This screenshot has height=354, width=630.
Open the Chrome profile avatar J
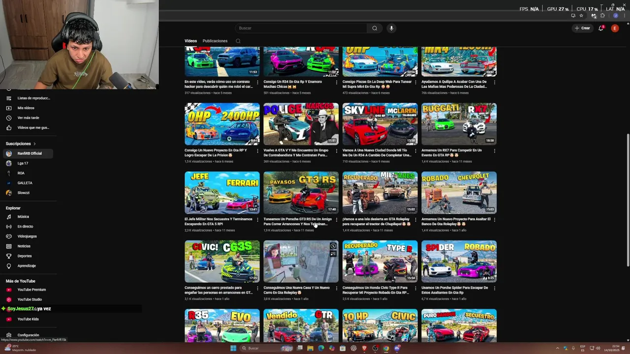[615, 16]
